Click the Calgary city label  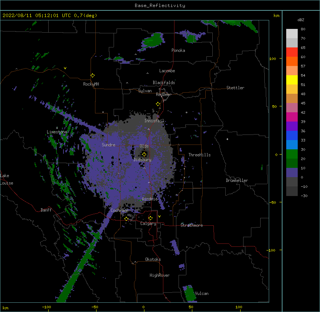(148, 223)
